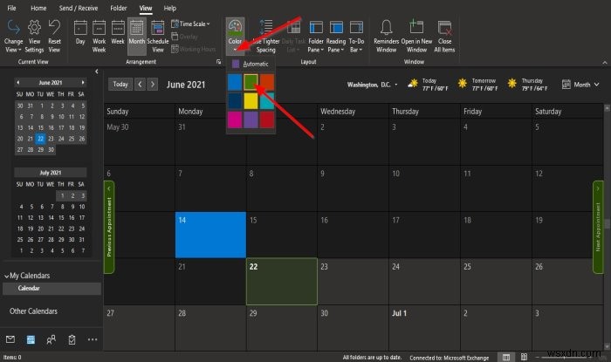Viewport: 611px width, 362px height.
Task: Open Mail from bottom navigation bar
Action: point(10,339)
